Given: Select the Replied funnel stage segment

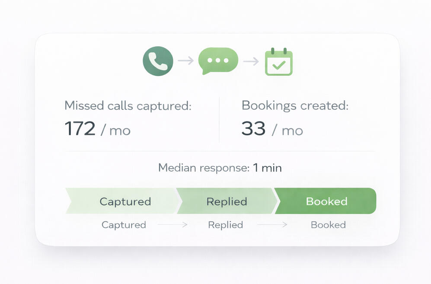Looking at the screenshot, I should coord(226,201).
